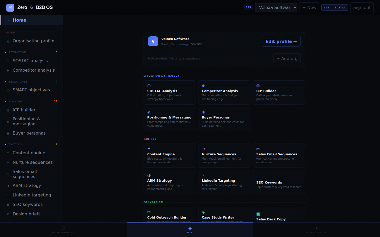Switch to the B2B bottom tab

tap(190, 230)
